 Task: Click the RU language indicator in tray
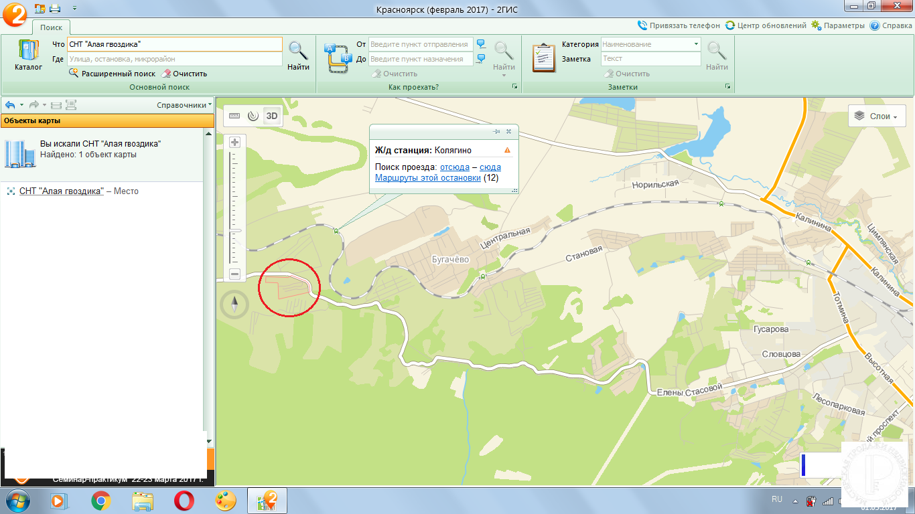[x=777, y=499]
